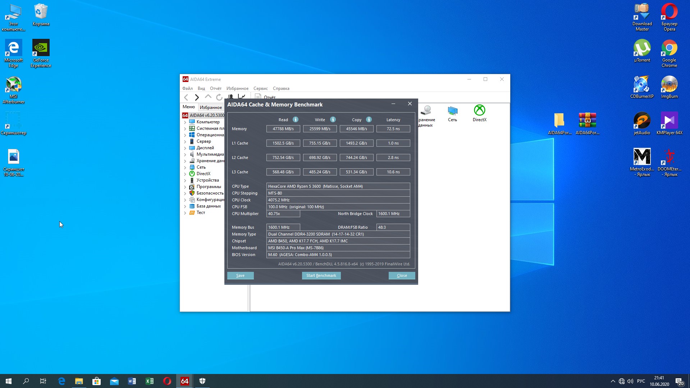This screenshot has width=690, height=388.
Task: Open the Windows Start menu
Action: click(9, 381)
